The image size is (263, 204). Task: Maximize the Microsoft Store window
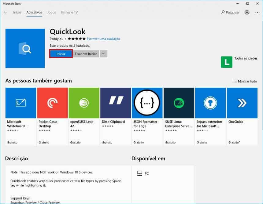(x=248, y=4)
